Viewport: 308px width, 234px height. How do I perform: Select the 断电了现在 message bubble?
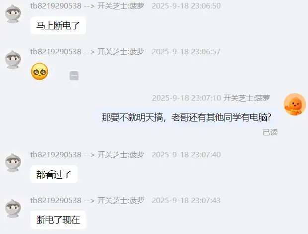coord(58,220)
